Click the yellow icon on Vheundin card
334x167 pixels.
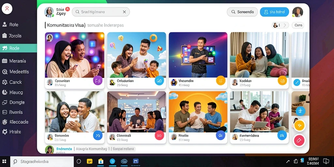click(221, 81)
